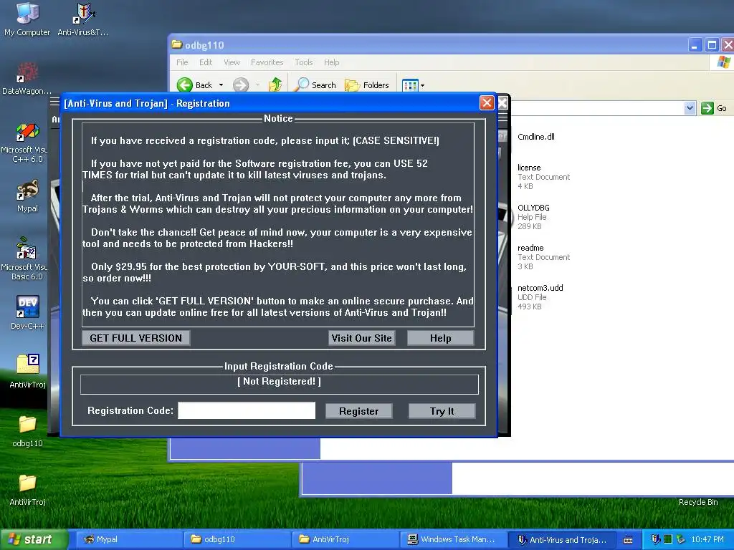Select the AntiVirTroj archive icon on desktop
This screenshot has width=734, height=550.
coord(27,372)
